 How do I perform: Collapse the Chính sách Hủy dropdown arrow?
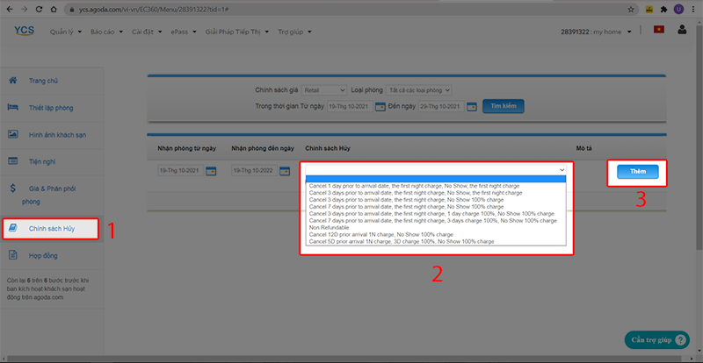tap(561, 170)
